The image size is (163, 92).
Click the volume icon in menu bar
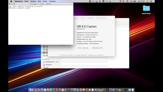124,1
